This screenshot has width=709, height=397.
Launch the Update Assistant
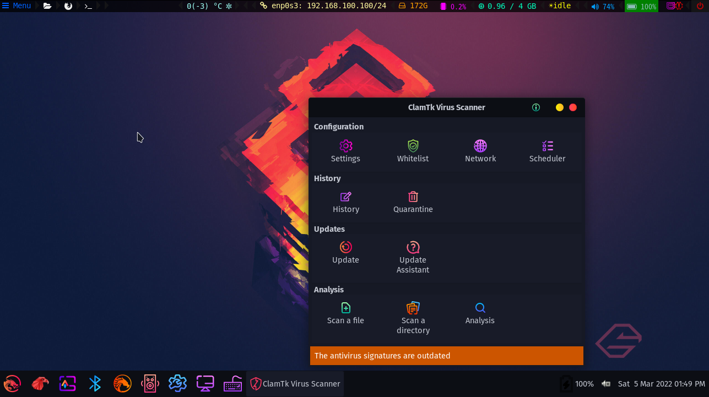pyautogui.click(x=413, y=257)
